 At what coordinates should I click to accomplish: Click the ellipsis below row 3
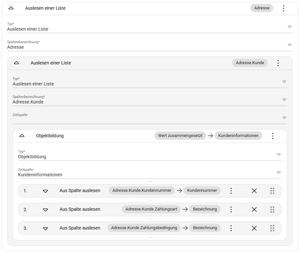pos(150,238)
